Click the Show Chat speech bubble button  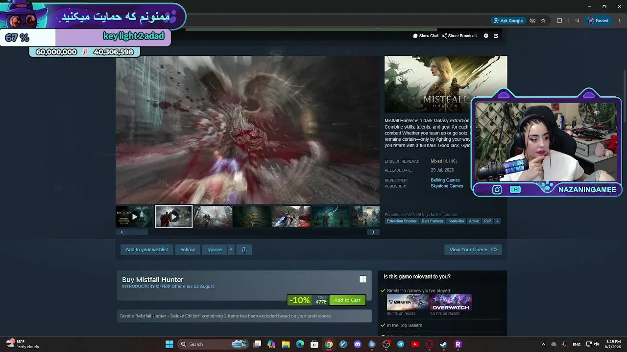426,36
